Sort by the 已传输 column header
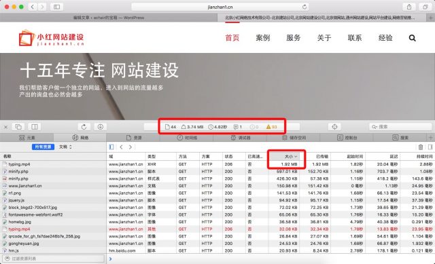This screenshot has width=435, height=264. coord(315,157)
